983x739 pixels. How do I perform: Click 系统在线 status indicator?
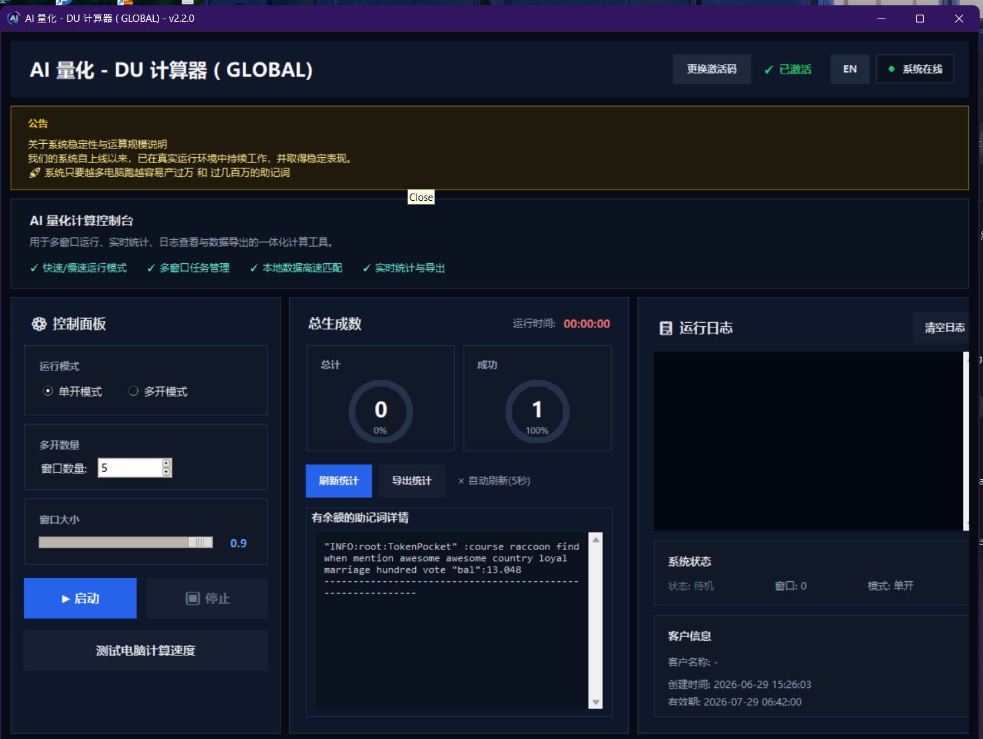(x=915, y=69)
